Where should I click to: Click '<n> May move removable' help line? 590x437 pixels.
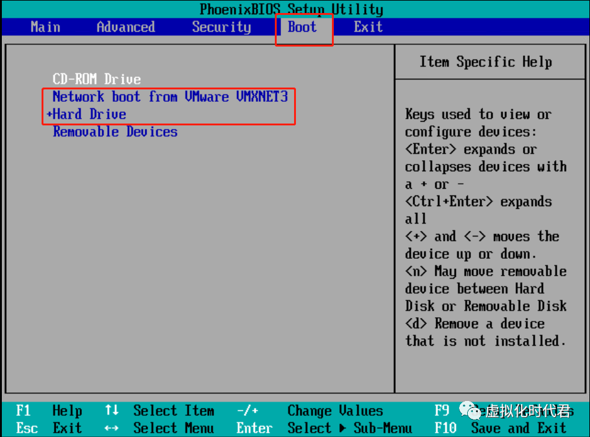[486, 271]
